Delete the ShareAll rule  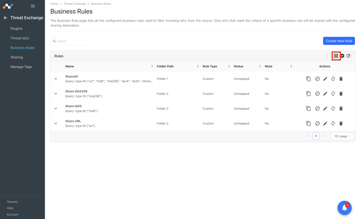pyautogui.click(x=341, y=79)
